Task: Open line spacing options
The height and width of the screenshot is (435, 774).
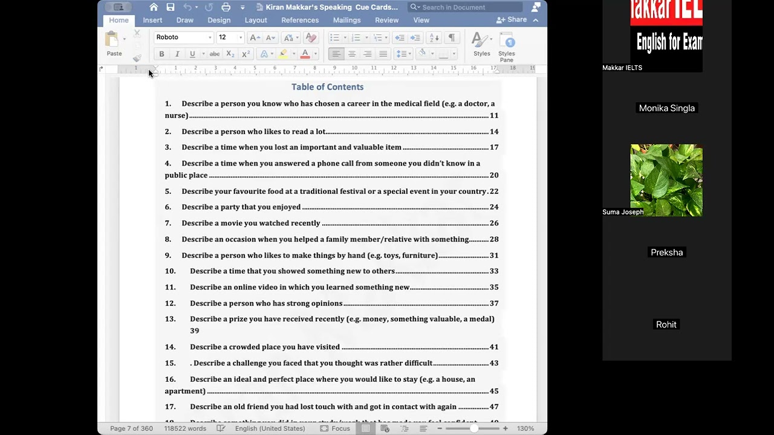Action: click(403, 54)
